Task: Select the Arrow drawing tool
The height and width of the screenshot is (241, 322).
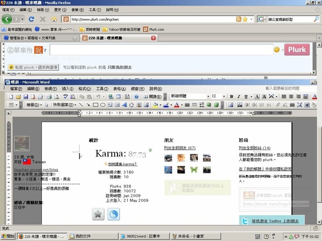Action: [89, 105]
